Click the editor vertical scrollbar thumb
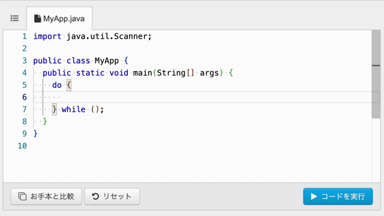Viewport: 384px width, 216px height. click(376, 74)
